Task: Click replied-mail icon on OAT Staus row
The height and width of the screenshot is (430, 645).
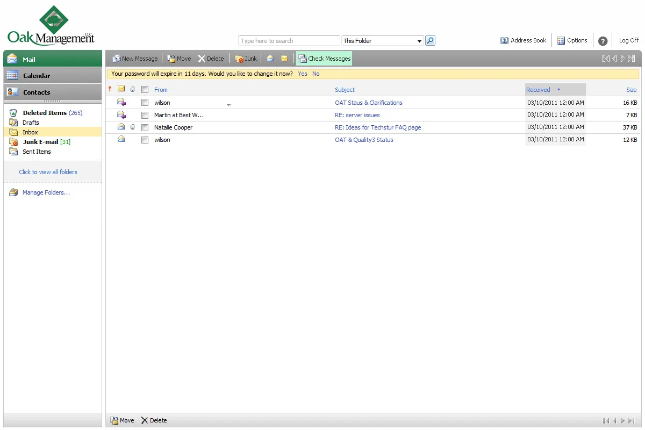Action: (x=121, y=102)
